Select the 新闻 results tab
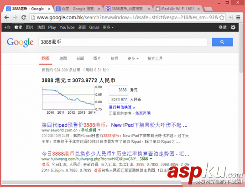Image resolution: width=245 pixels, height=187 pixels. (x=80, y=58)
